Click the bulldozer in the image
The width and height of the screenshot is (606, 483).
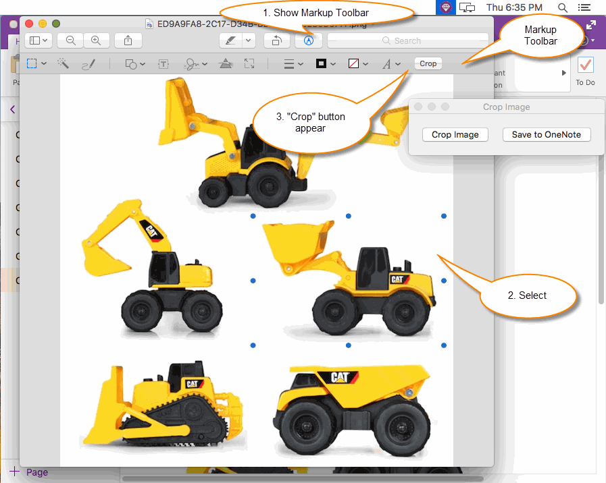coord(163,405)
